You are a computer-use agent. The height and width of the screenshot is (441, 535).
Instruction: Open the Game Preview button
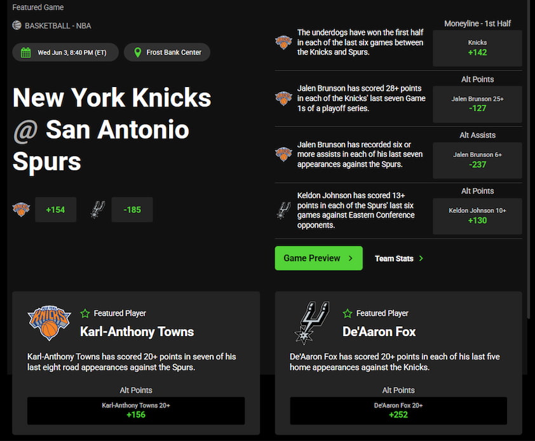[319, 258]
